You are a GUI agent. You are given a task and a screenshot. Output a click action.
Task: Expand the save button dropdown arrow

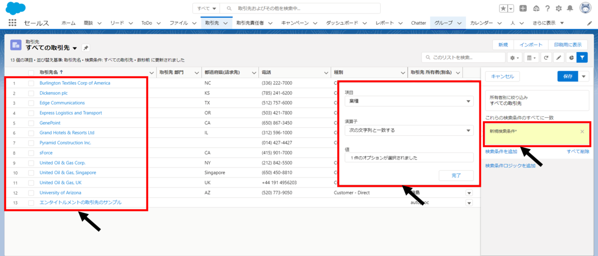(584, 76)
